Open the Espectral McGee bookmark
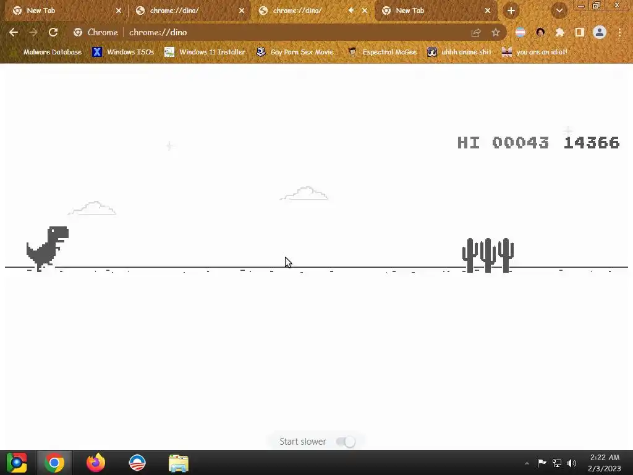Viewport: 633px width, 475px height. click(x=382, y=52)
